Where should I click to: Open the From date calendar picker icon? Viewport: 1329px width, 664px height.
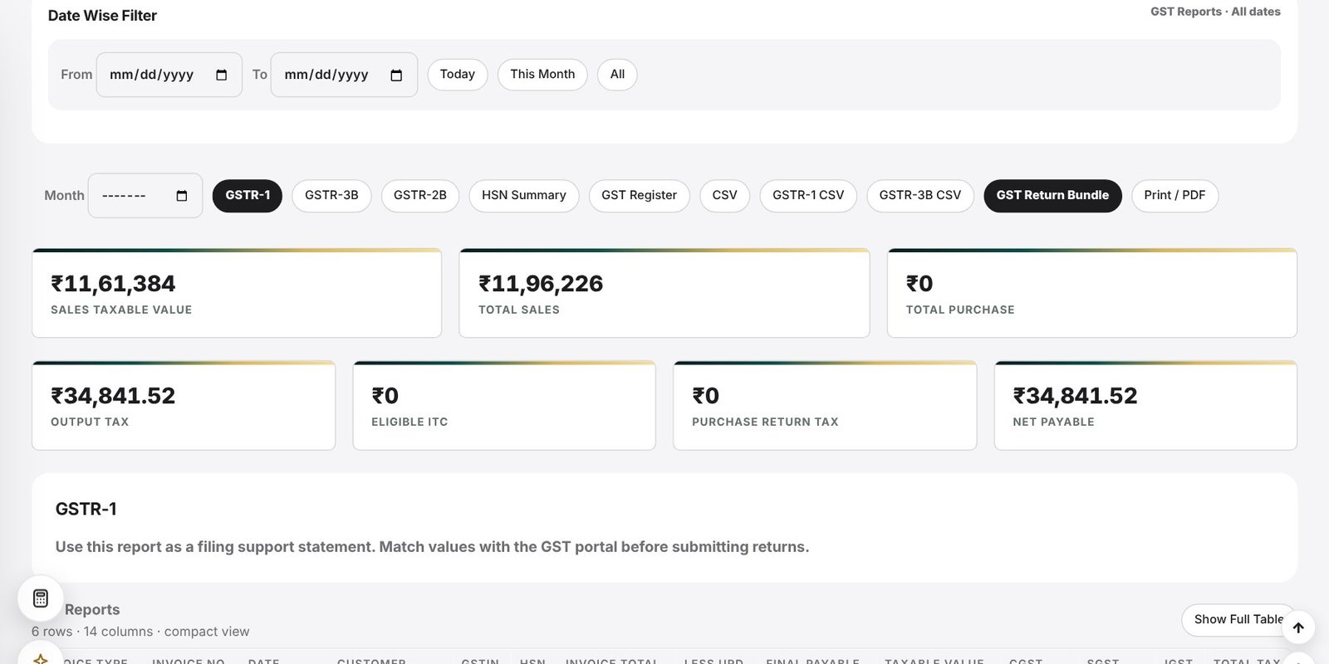(x=221, y=75)
